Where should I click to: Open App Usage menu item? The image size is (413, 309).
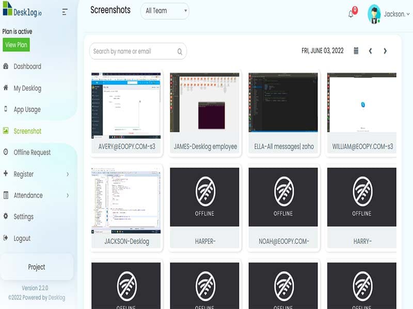point(27,110)
